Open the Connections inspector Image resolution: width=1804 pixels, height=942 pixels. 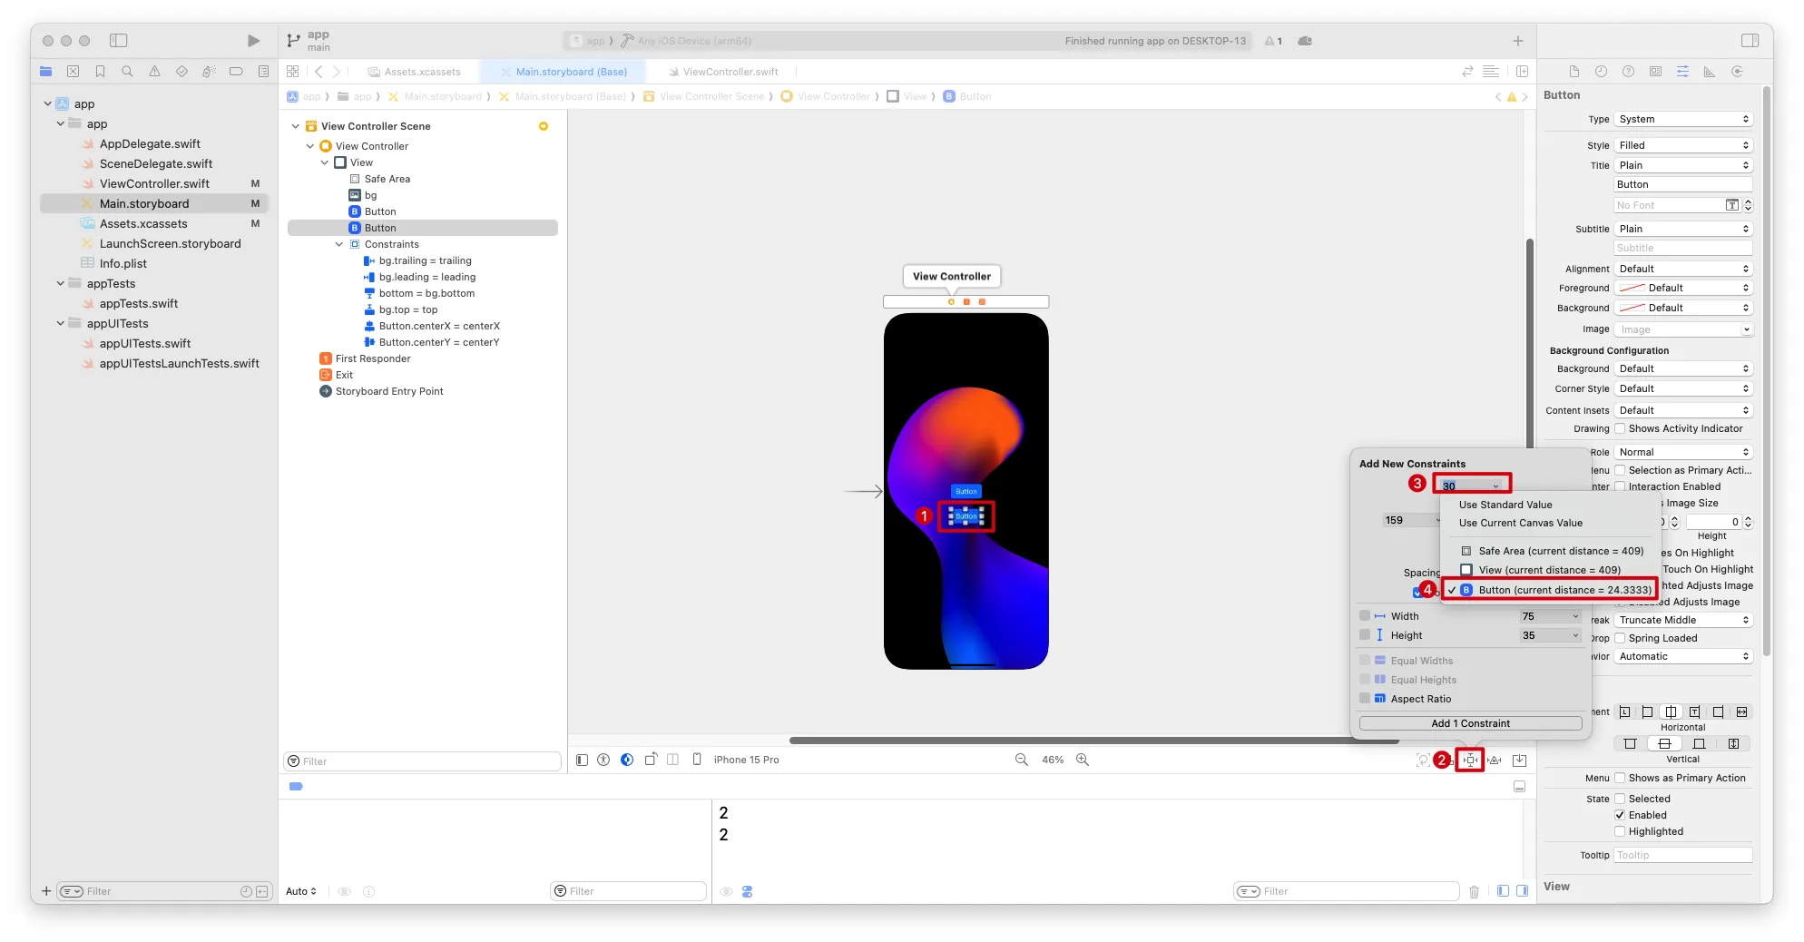tap(1737, 72)
